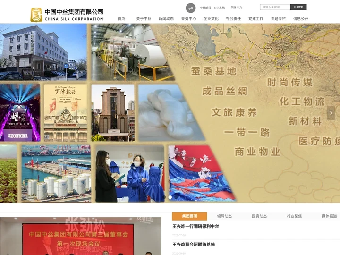Screen dimensions: 340x255
Task: Click the white carousel indicator dot
Action: click(170, 197)
